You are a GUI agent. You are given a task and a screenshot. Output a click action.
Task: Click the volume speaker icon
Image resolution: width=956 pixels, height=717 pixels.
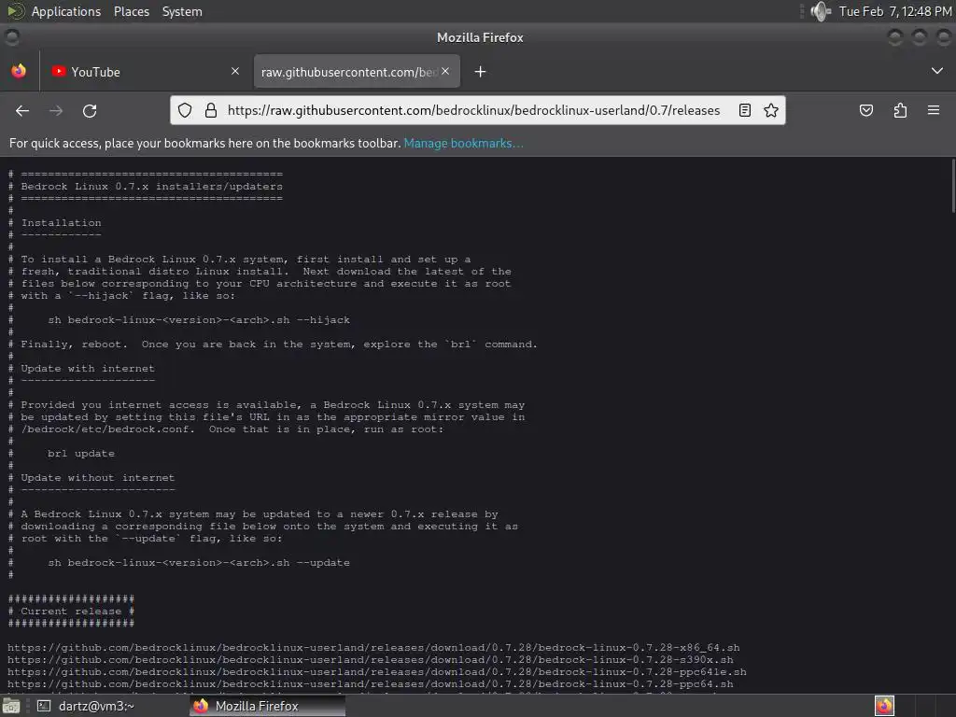pos(821,11)
